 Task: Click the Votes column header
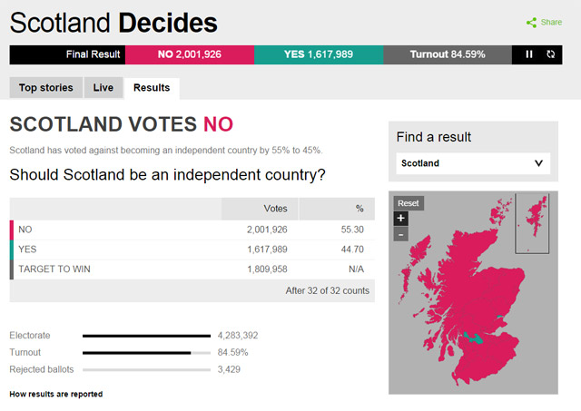coord(275,209)
